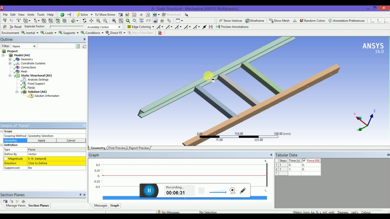The width and height of the screenshot is (390, 219).
Task: Click the recorder volume slider
Action: pos(218,192)
